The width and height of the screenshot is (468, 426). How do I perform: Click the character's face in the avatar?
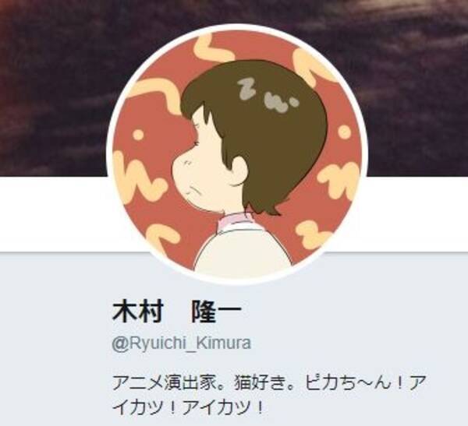click(203, 167)
